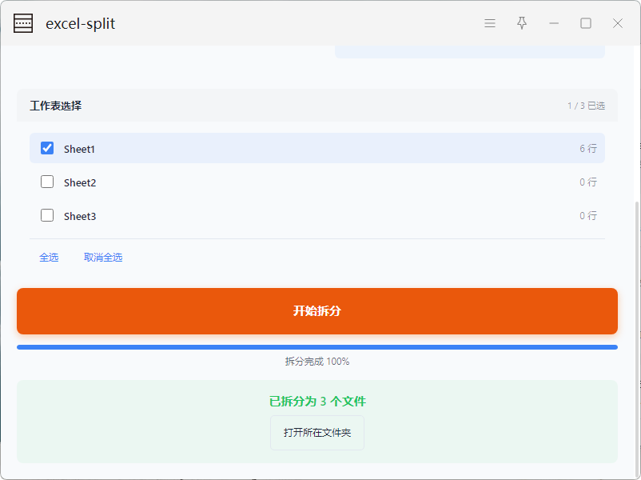Check the Sheet2 checkbox

click(x=47, y=182)
